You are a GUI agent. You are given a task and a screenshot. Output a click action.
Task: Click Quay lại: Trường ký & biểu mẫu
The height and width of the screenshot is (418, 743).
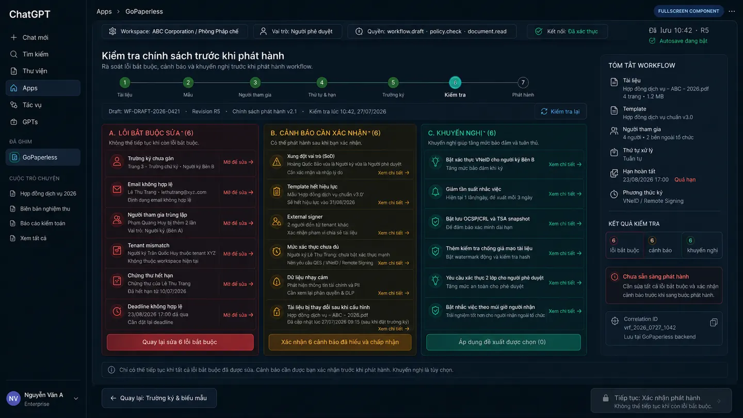pos(159,398)
